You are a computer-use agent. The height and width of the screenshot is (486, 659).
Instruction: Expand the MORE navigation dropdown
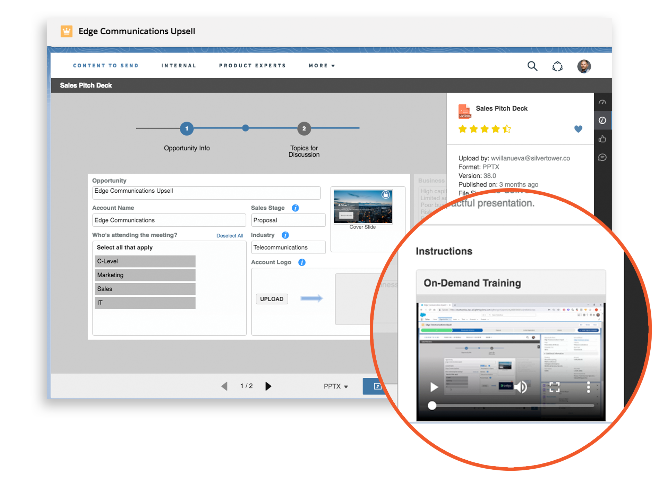click(322, 66)
